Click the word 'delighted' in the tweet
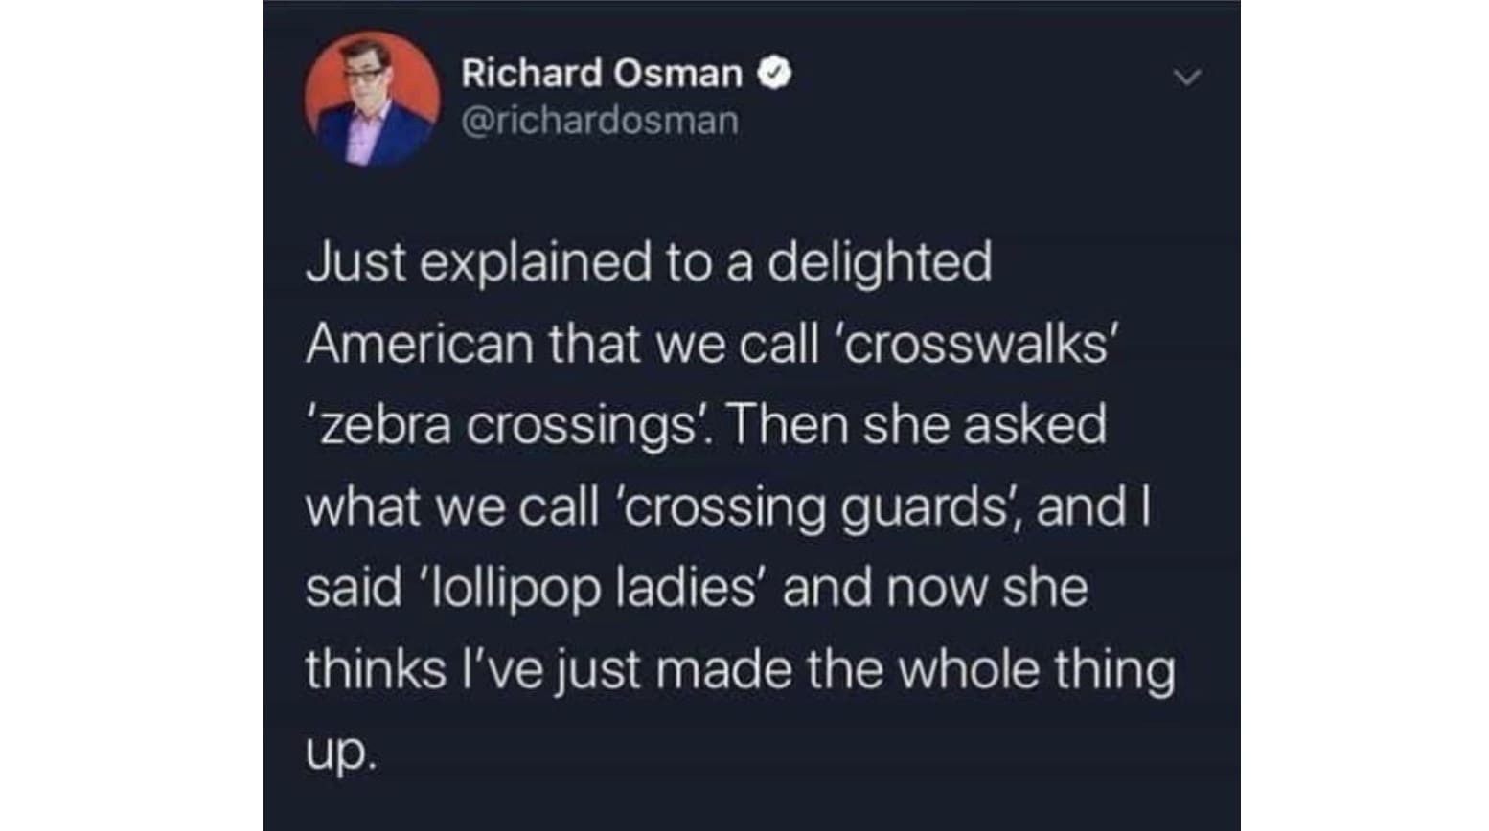 pyautogui.click(x=879, y=262)
